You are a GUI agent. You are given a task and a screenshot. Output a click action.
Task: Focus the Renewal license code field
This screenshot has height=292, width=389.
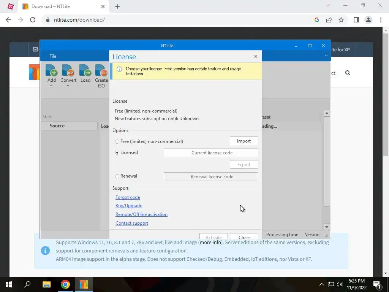click(211, 176)
